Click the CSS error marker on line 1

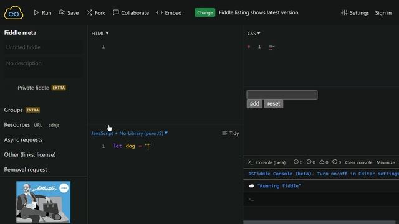tap(249, 47)
